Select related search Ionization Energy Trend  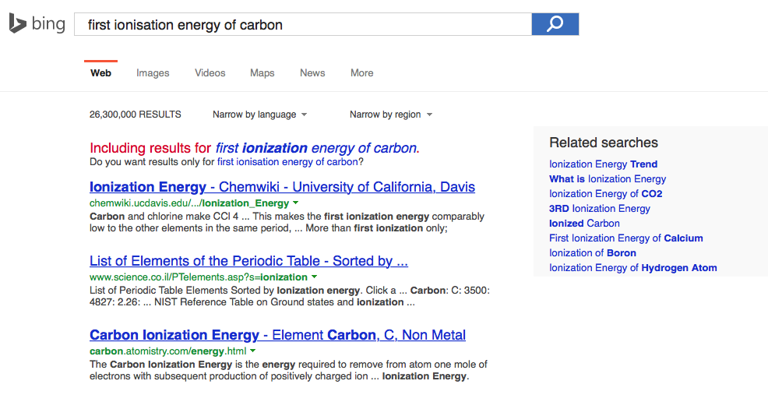tap(604, 164)
